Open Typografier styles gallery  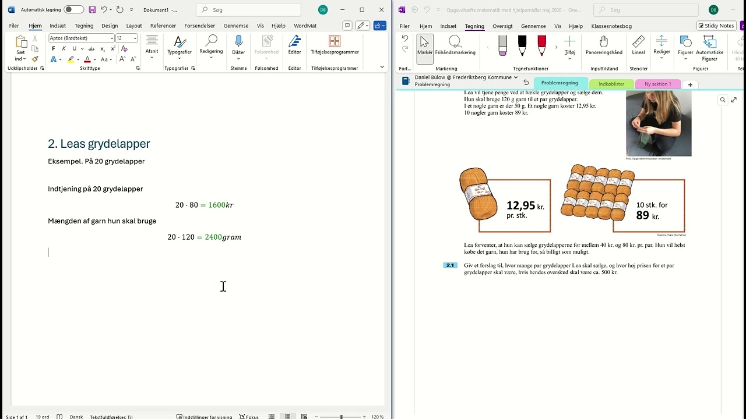pos(180,47)
